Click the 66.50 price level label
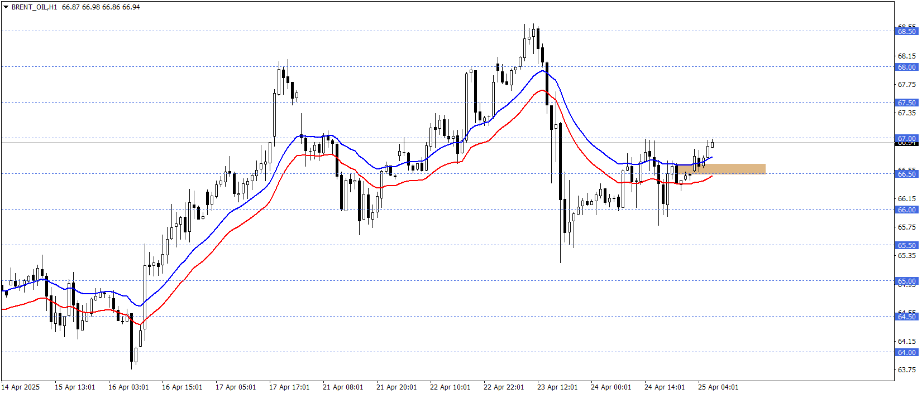 click(x=906, y=174)
